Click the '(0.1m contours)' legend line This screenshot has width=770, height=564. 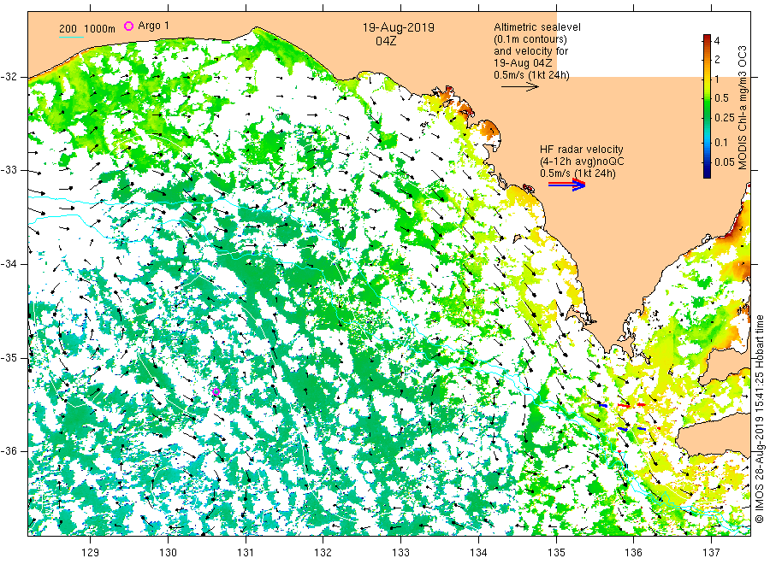coord(530,39)
